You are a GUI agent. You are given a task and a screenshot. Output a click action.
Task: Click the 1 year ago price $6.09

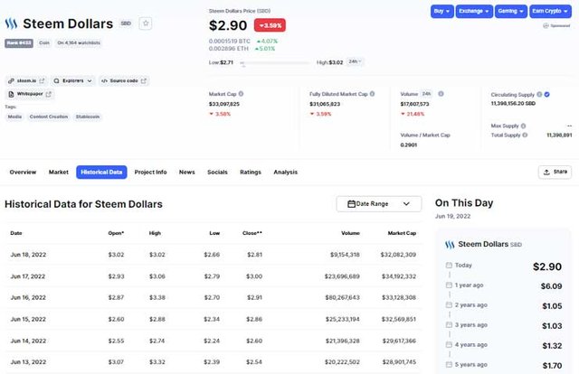[551, 286]
